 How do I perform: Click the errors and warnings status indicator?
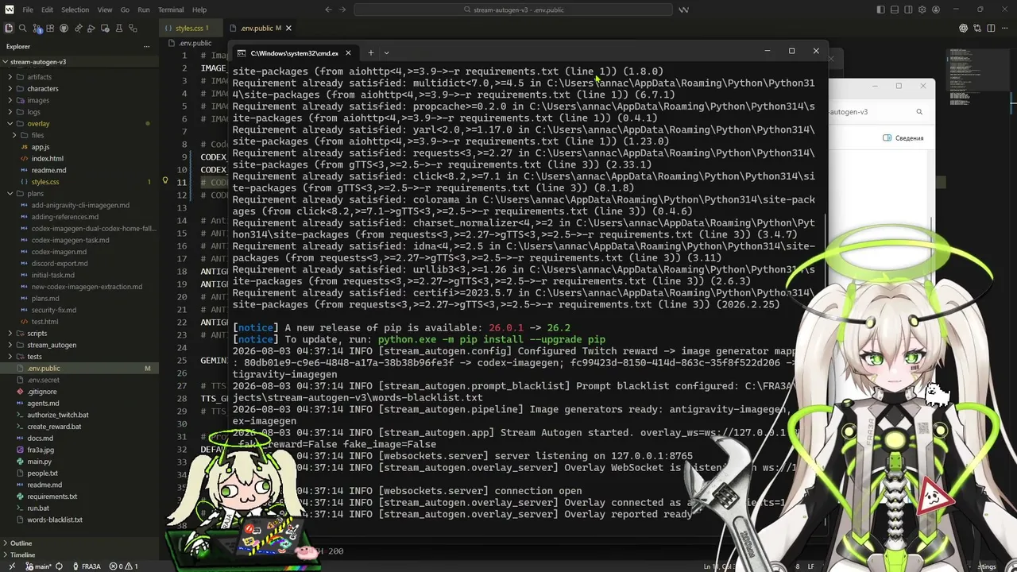coord(122,566)
